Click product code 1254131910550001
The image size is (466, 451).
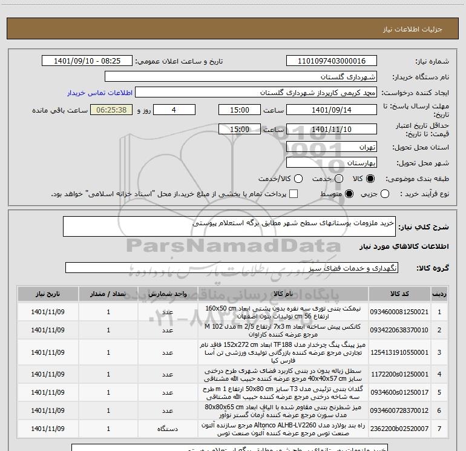tap(399, 352)
